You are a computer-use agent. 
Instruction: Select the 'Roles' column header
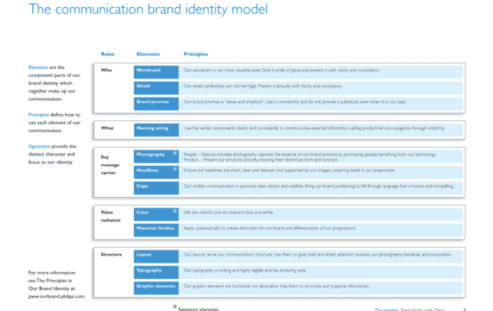click(107, 54)
